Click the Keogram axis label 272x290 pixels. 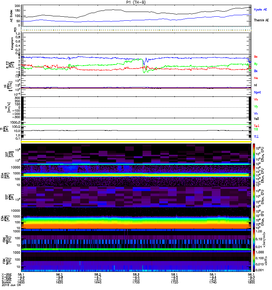point(12,43)
